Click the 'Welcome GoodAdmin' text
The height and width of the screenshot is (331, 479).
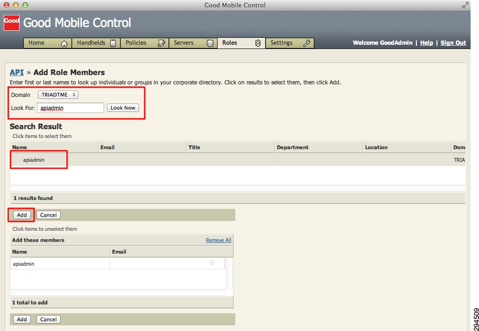[x=382, y=43]
